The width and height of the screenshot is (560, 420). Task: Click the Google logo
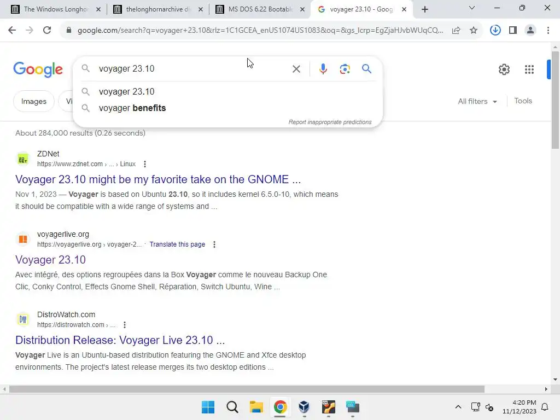point(38,69)
